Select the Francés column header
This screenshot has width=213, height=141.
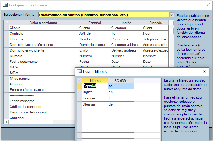pyautogui.click(x=155, y=23)
